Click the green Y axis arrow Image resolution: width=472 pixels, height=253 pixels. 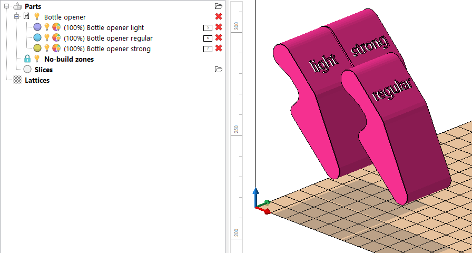pos(264,203)
